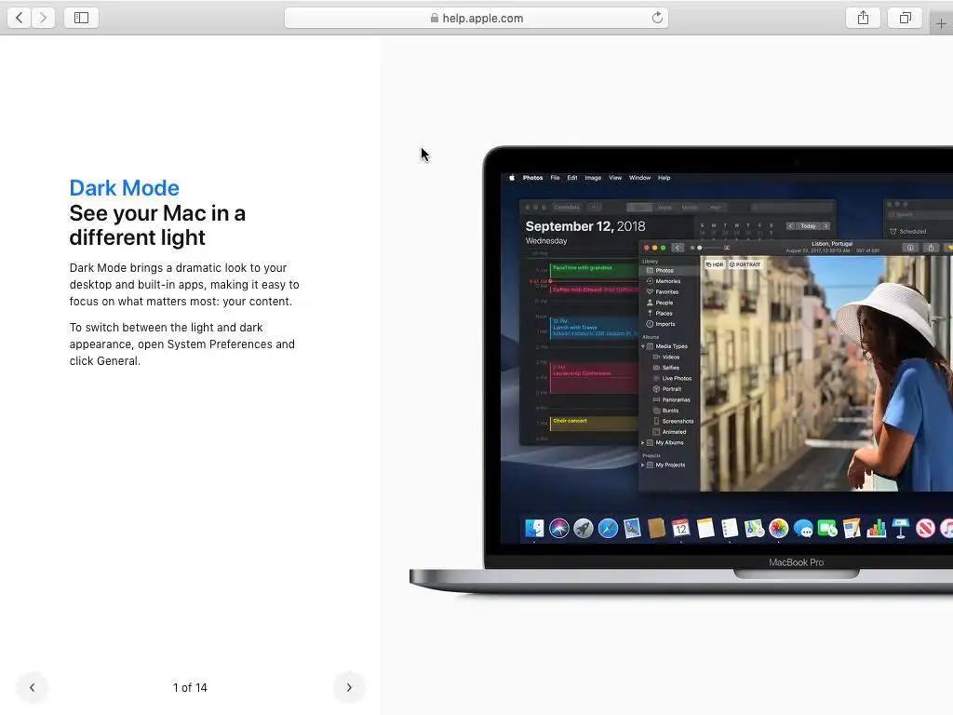Click the Mail stamp icon in pictured Dock
Image resolution: width=953 pixels, height=715 pixels.
pyautogui.click(x=632, y=529)
